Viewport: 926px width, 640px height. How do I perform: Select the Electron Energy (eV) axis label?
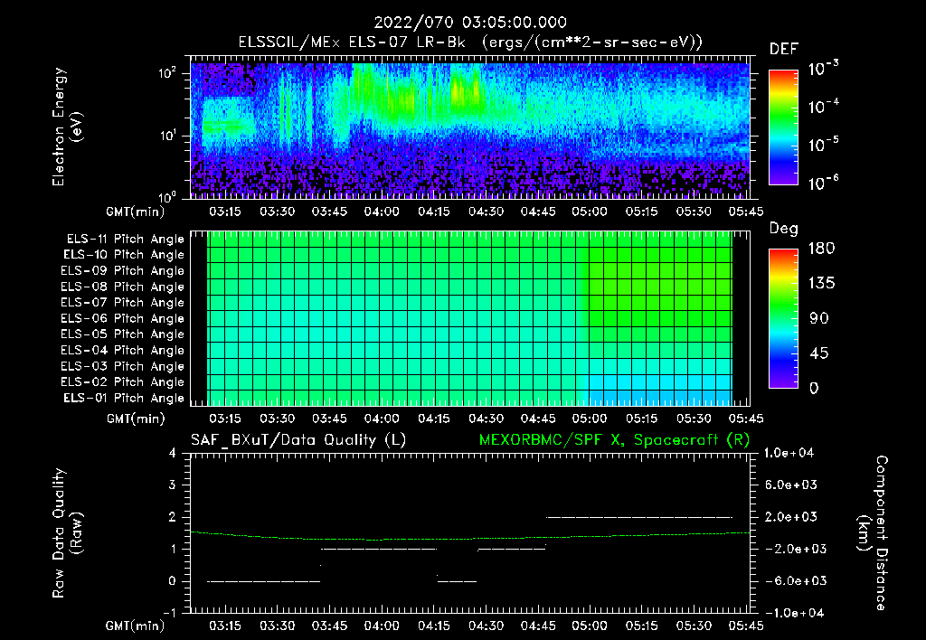(x=67, y=127)
